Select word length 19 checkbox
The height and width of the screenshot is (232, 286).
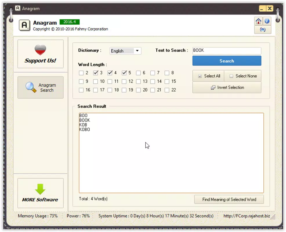(x=124, y=90)
